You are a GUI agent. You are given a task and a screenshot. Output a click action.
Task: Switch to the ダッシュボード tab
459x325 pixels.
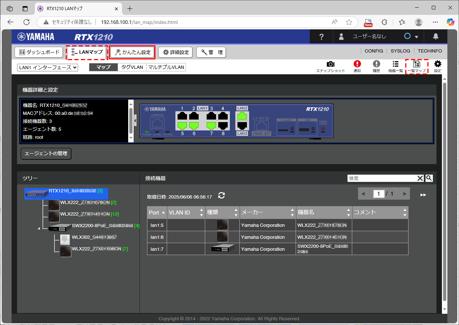[x=39, y=52]
